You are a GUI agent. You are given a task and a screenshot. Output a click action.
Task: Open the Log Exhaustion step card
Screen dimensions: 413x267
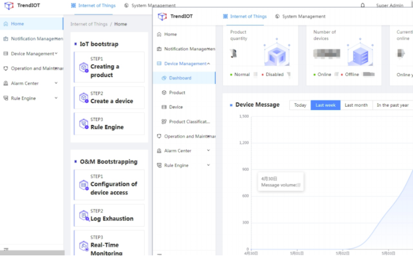[109, 216]
